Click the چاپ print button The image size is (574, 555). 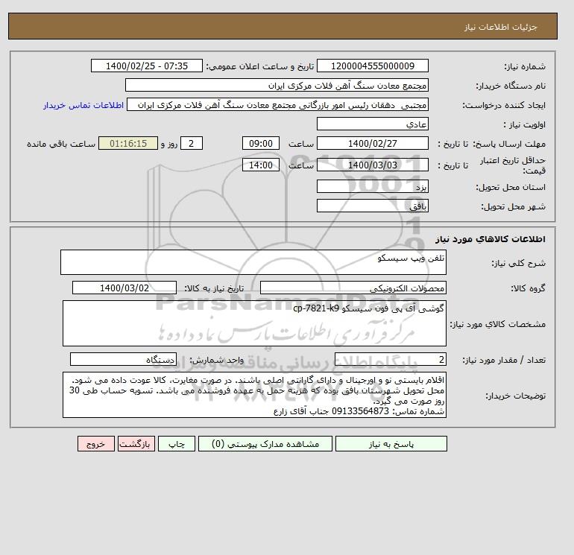177,444
